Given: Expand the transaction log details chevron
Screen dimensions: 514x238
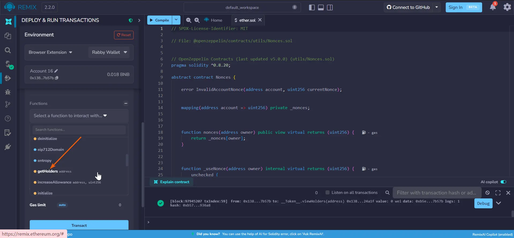Looking at the screenshot, I should (498, 203).
